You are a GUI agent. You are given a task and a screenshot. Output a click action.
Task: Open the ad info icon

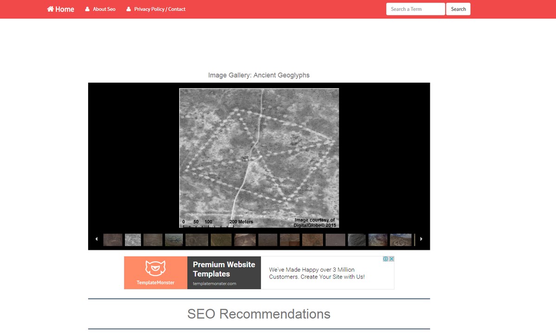pos(386,259)
